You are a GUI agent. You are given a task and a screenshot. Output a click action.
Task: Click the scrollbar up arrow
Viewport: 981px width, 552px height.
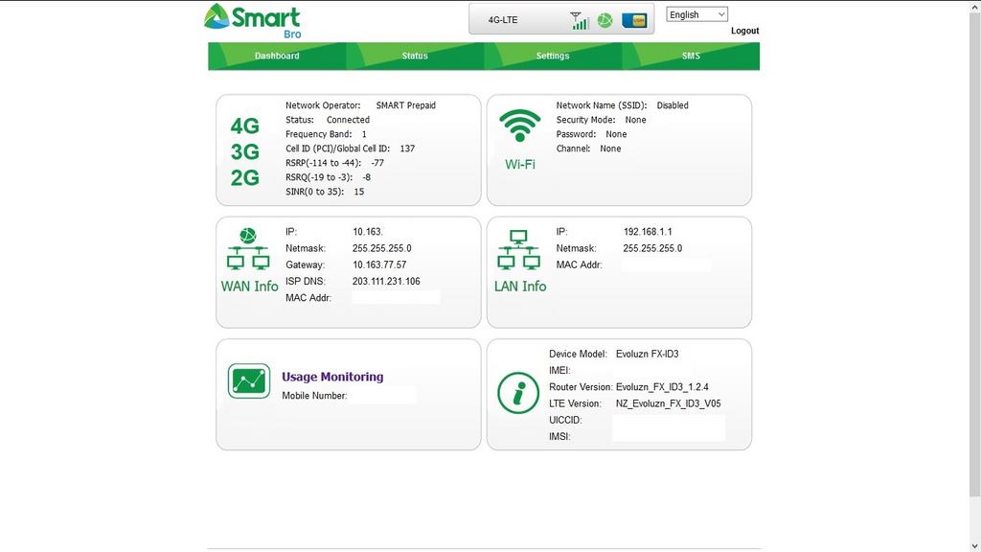[x=974, y=6]
